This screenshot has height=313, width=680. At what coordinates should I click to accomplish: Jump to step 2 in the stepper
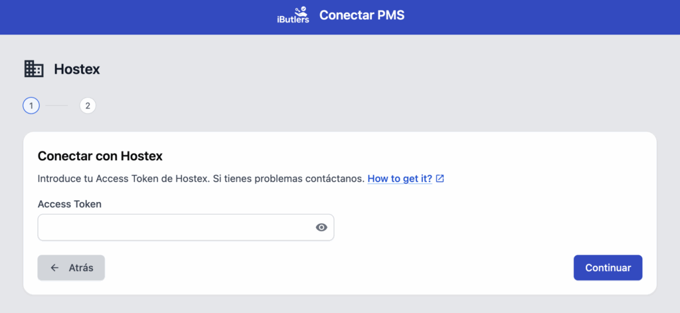click(x=88, y=106)
